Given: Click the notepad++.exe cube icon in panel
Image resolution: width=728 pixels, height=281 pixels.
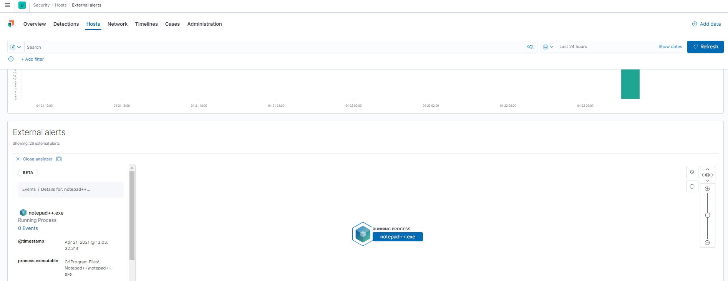Looking at the screenshot, I should click(x=23, y=213).
